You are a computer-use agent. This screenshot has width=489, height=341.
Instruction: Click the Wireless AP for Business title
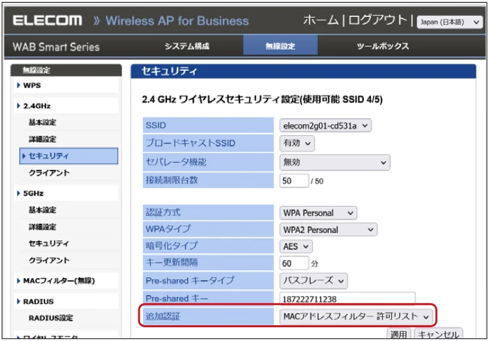(x=177, y=21)
